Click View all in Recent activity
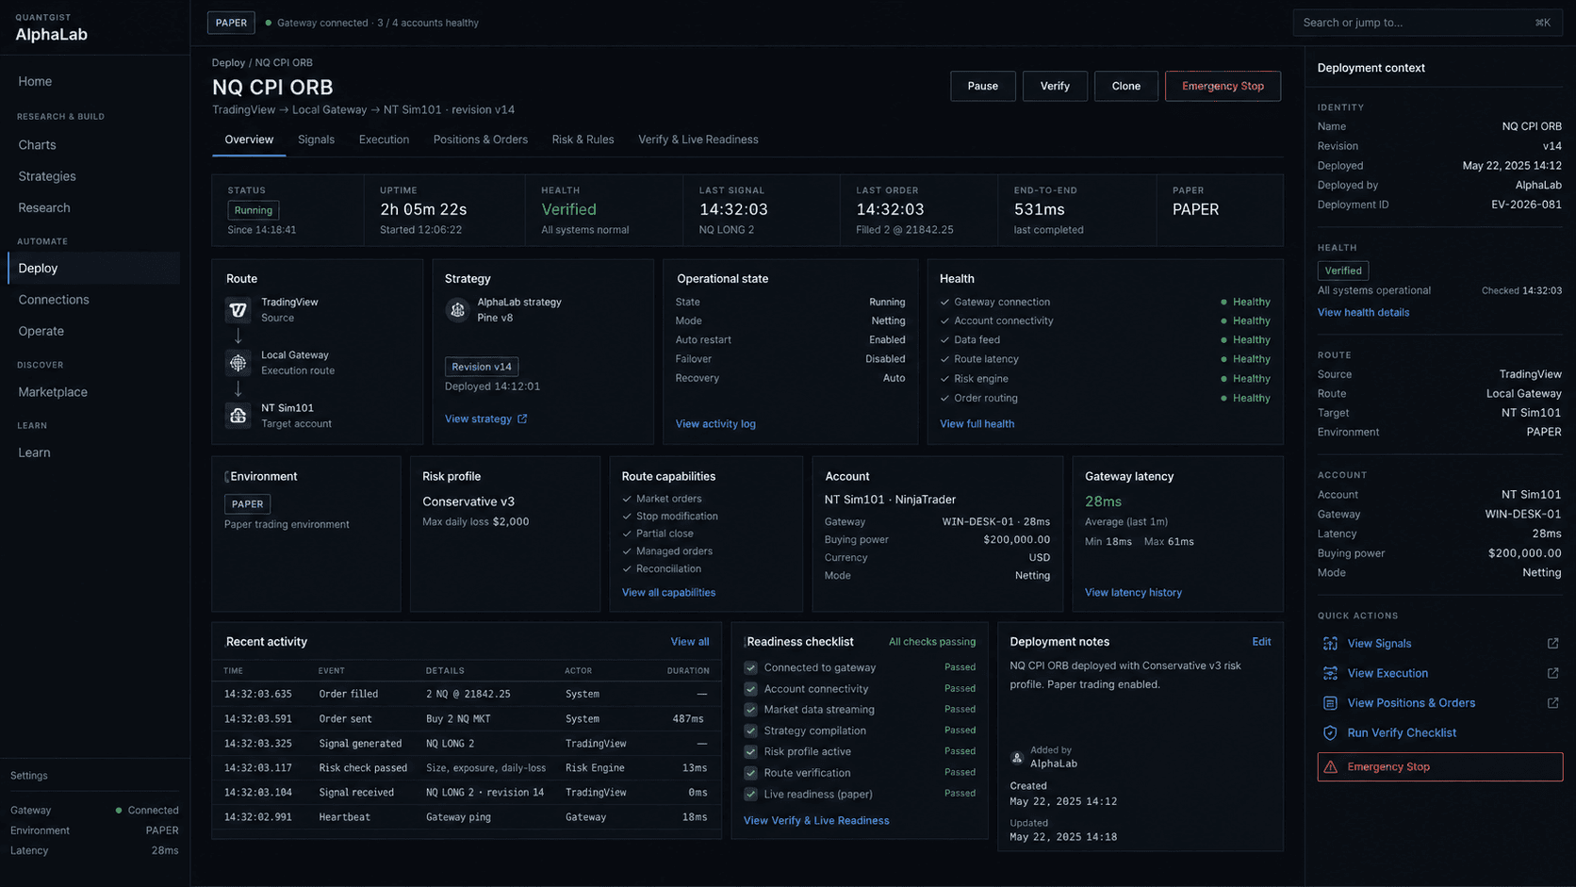The width and height of the screenshot is (1576, 887). coord(689,642)
